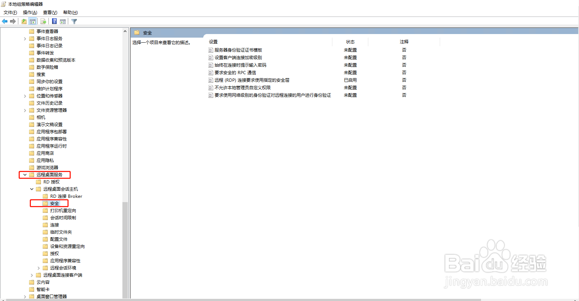
Task: Select the 数据收集和预览版本 tree folder
Action: (56, 60)
